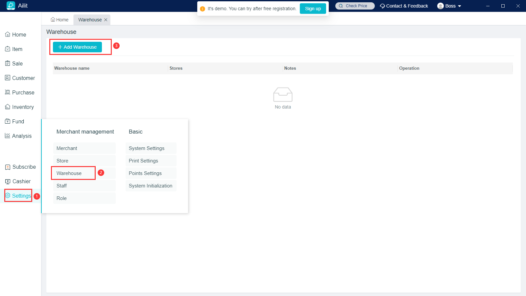Click the Item icon in sidebar
This screenshot has width=526, height=296.
coord(8,49)
